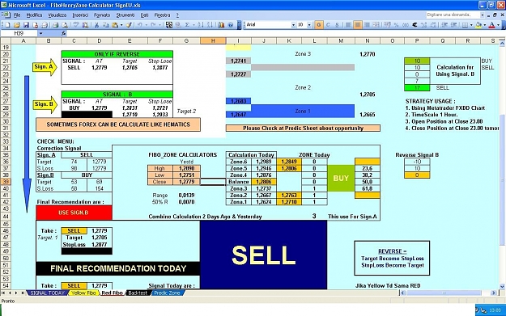Align text right in toolbar
This screenshot has width=506, height=316.
coord(367,25)
